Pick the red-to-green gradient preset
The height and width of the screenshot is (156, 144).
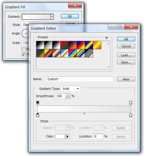65,45
